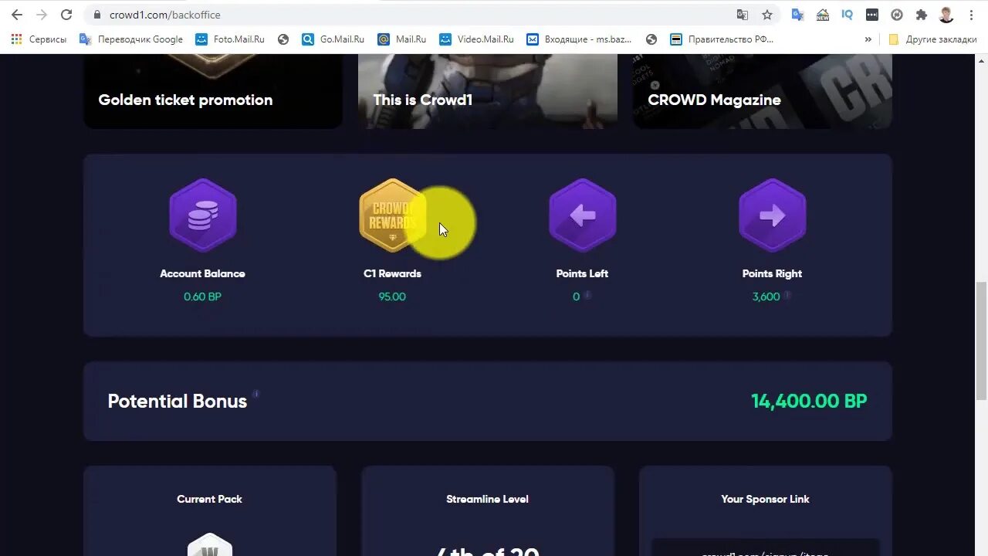Open Video.Mail.Ru bookmark
Screen dimensions: 988x556
click(476, 39)
